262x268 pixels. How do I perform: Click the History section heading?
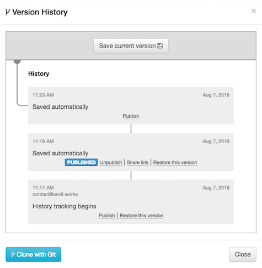point(39,73)
